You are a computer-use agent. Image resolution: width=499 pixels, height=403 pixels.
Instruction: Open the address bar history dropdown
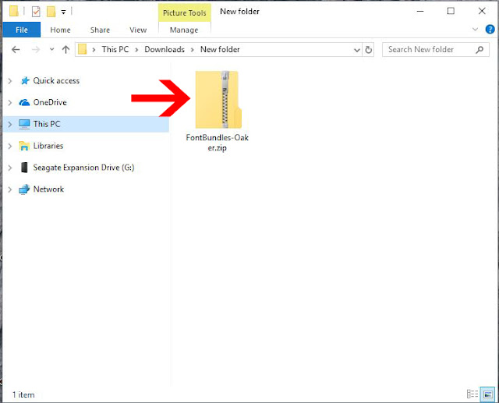pyautogui.click(x=357, y=50)
